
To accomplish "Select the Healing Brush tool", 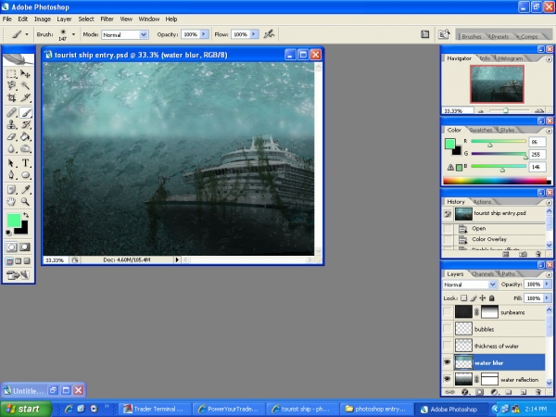I will point(11,113).
